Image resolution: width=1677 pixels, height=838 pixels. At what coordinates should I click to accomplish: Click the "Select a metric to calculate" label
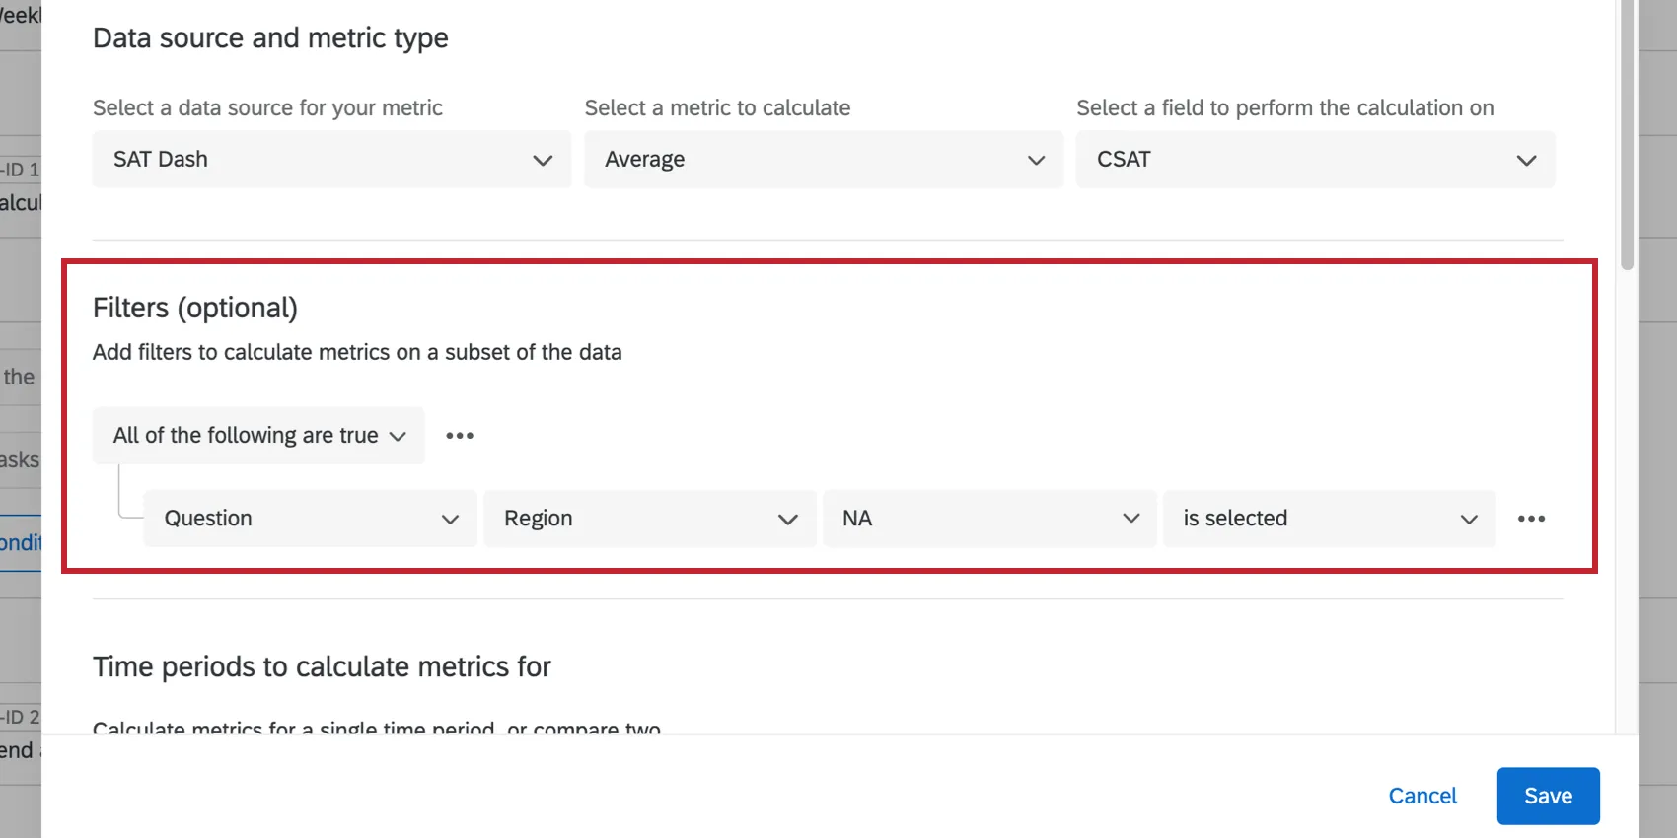tap(717, 107)
